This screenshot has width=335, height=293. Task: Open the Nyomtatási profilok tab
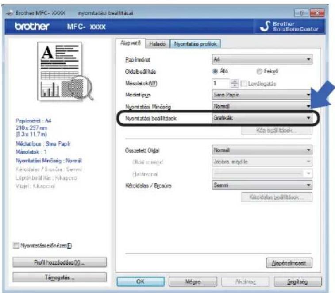195,44
